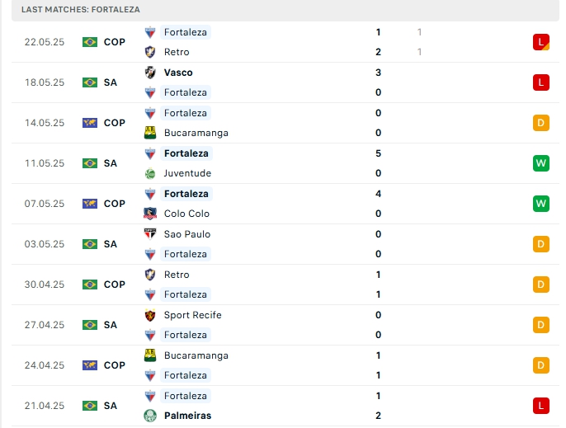Image resolution: width=566 pixels, height=428 pixels.
Task: Click the Last Matches: Fortaleza header
Action: coord(81,9)
